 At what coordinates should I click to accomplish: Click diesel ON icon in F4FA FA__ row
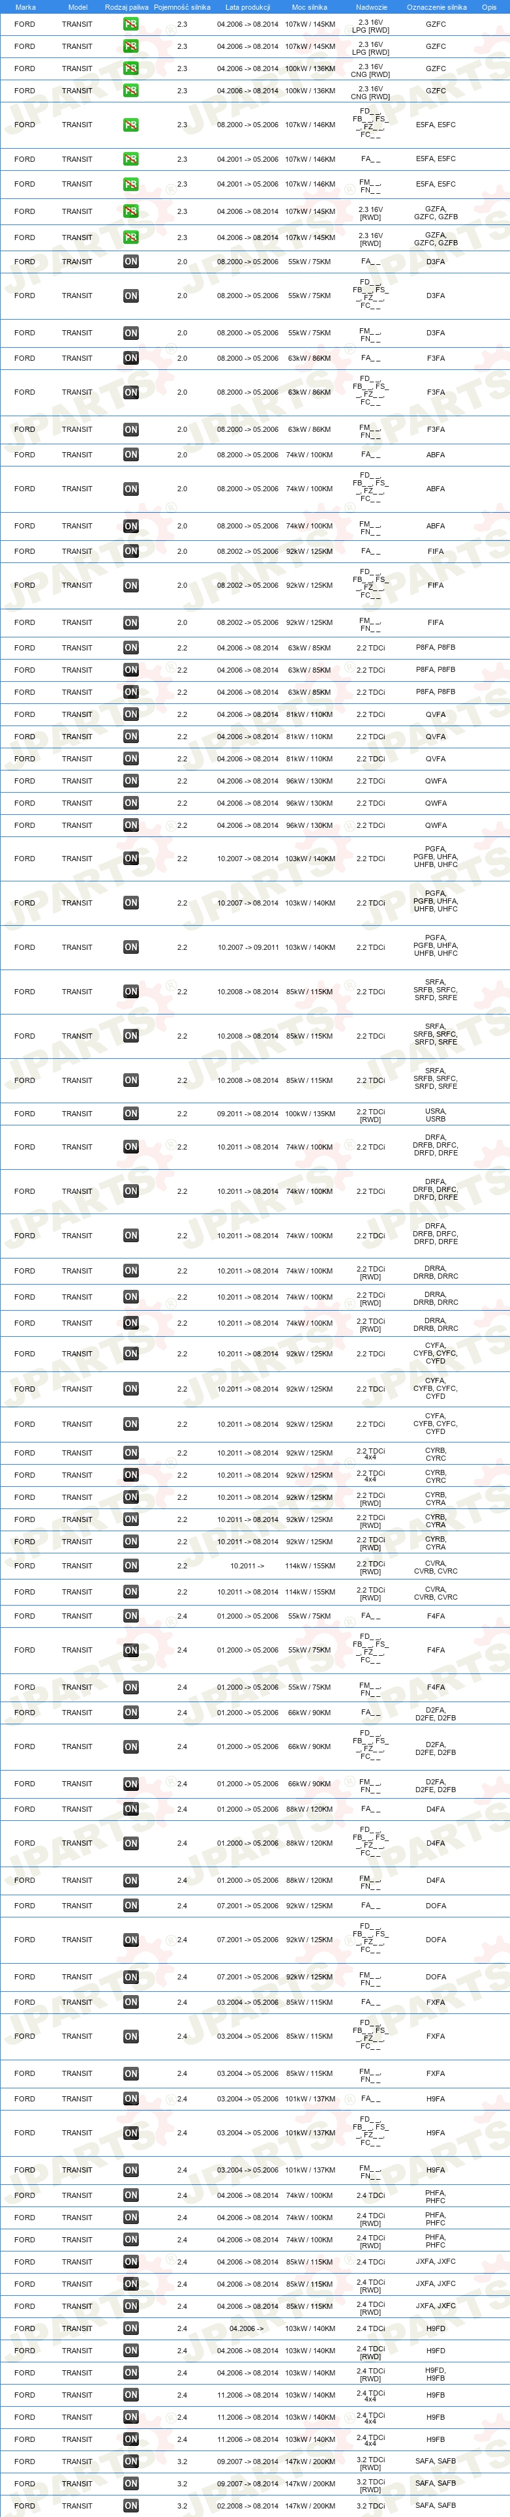[x=131, y=1616]
